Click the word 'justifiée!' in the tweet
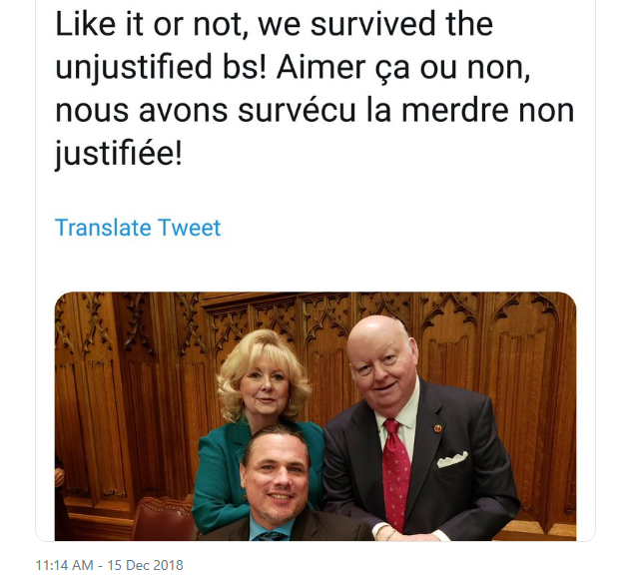 pos(119,154)
